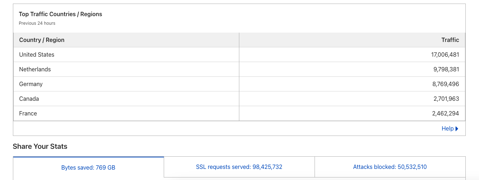The width and height of the screenshot is (479, 180).
Task: Click the Top Traffic Countries / Regions heading
Action: [x=61, y=14]
